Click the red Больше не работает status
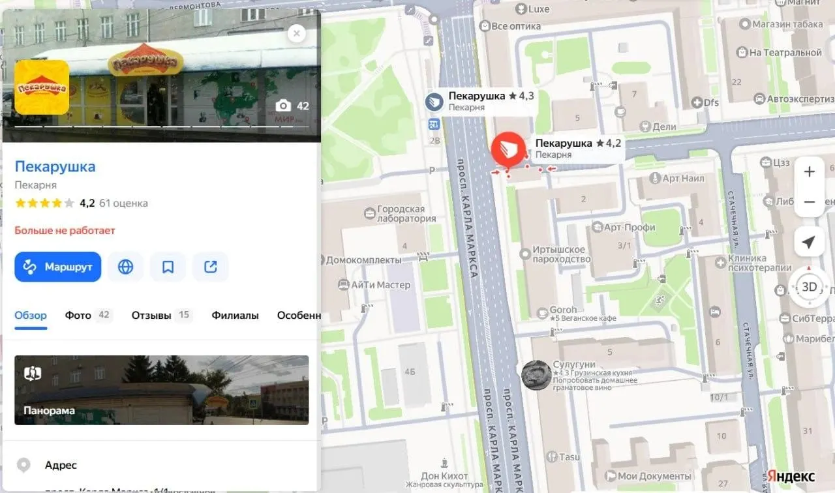 click(x=65, y=231)
